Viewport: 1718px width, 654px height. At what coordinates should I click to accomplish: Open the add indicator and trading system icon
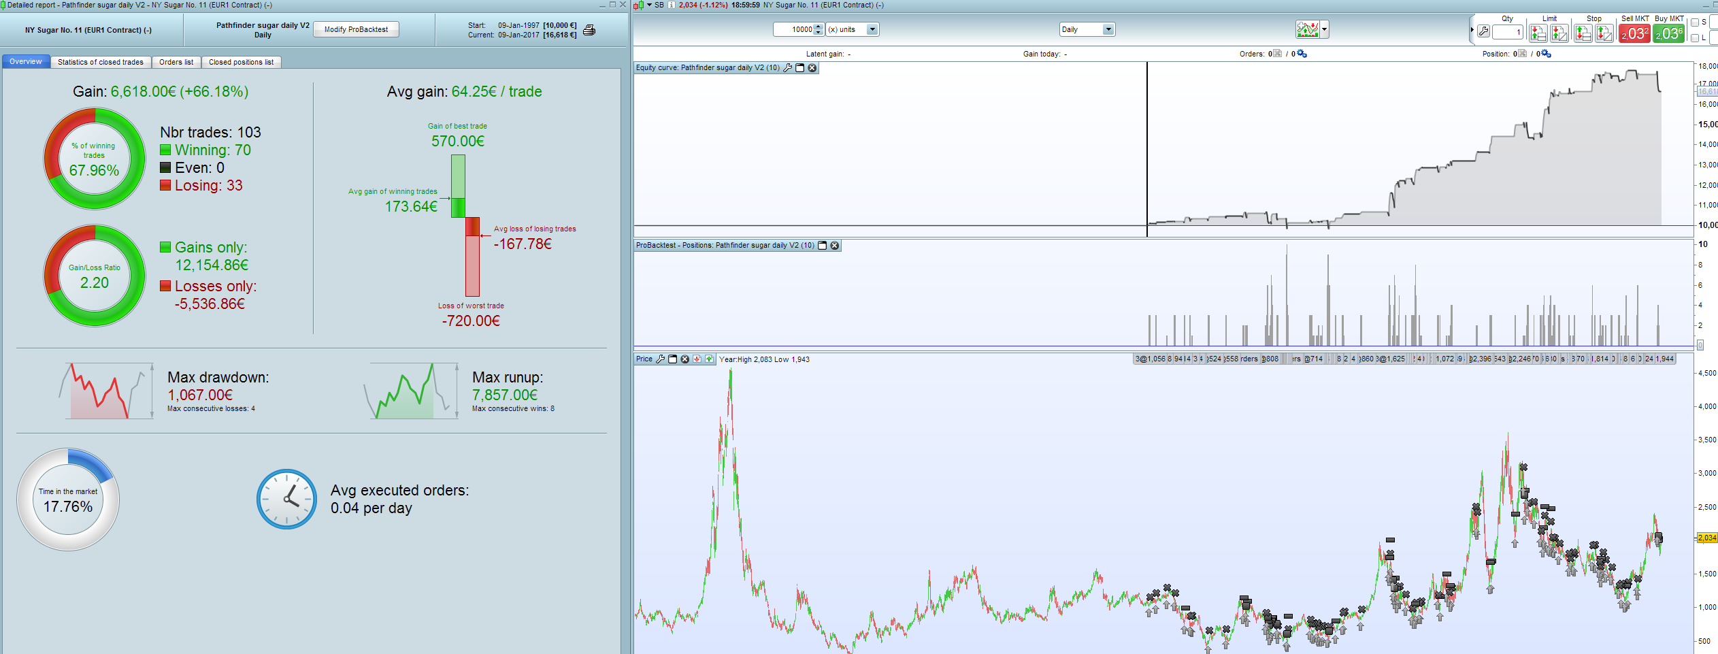point(1308,29)
